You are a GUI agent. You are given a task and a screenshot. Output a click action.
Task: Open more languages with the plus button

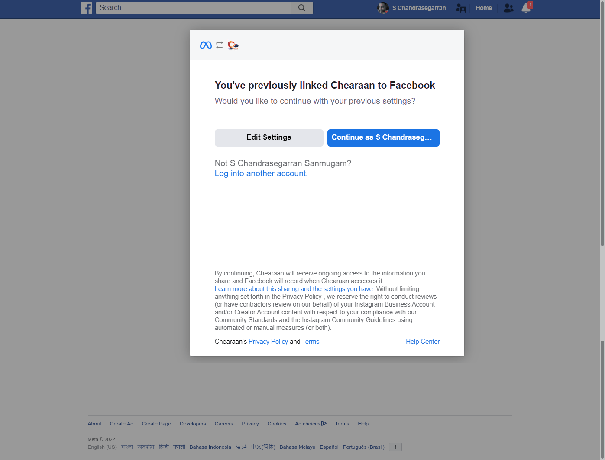point(395,447)
